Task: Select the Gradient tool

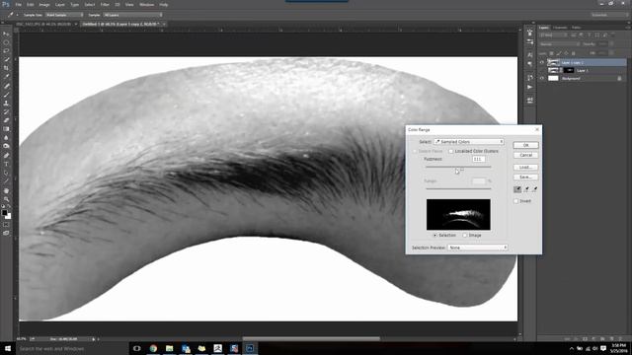Action: [x=6, y=129]
